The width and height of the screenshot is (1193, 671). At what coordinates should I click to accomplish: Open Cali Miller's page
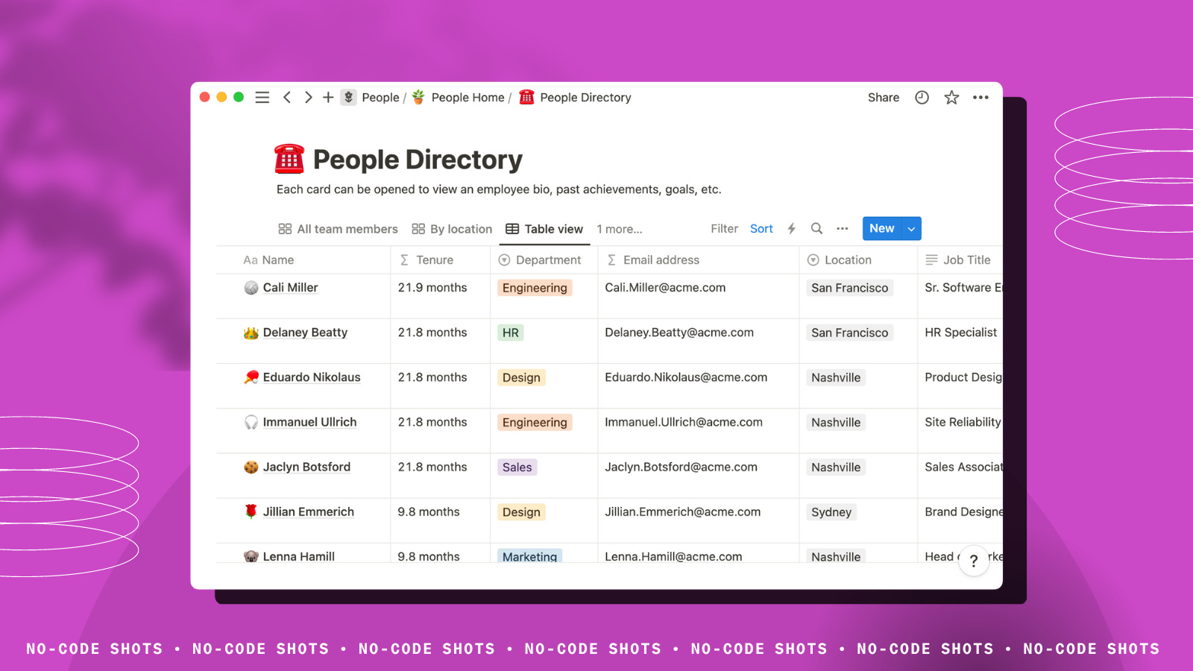[x=290, y=288]
